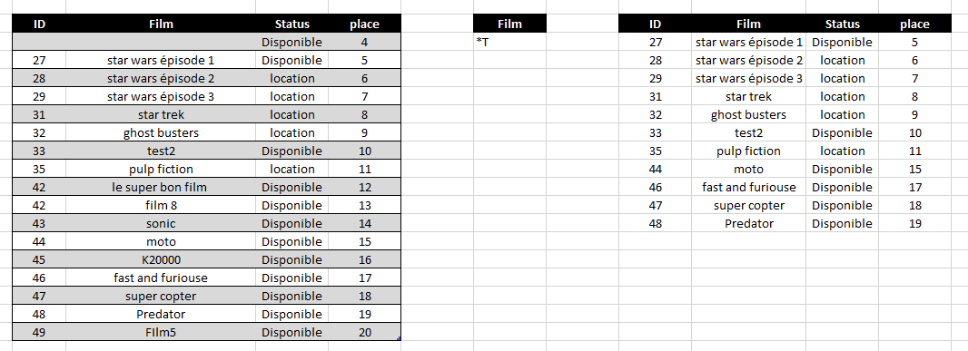Select 'ghost busters' in the right table
The height and width of the screenshot is (351, 968).
point(748,115)
